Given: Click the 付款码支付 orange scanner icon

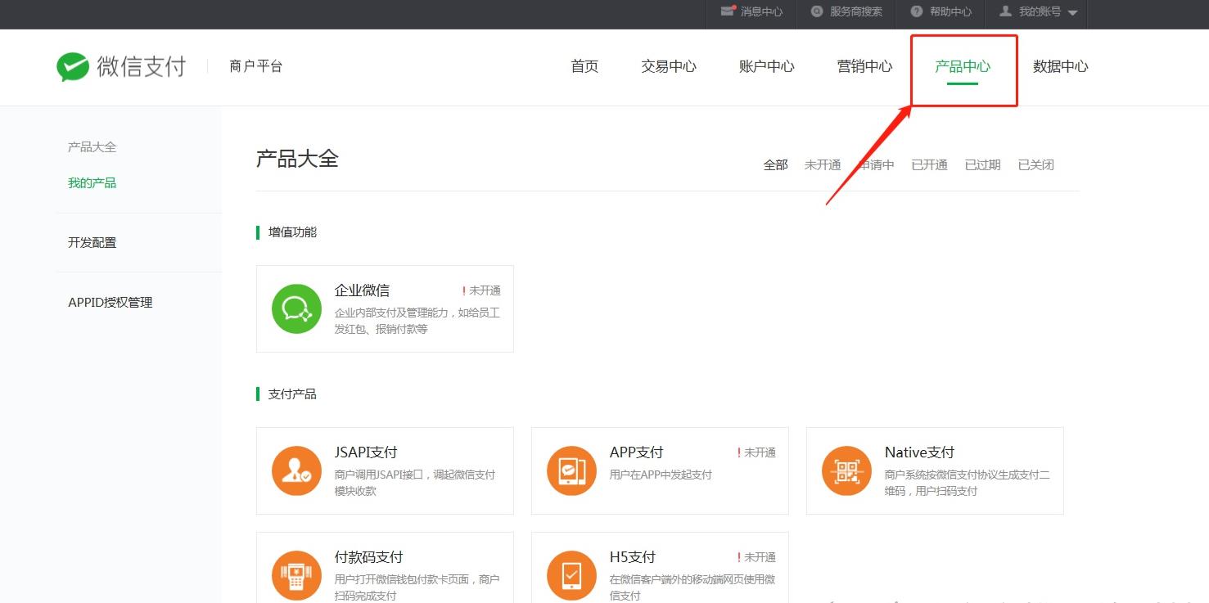Looking at the screenshot, I should [x=296, y=575].
